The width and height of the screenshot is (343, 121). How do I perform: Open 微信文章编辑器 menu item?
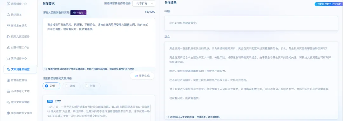click(20, 102)
